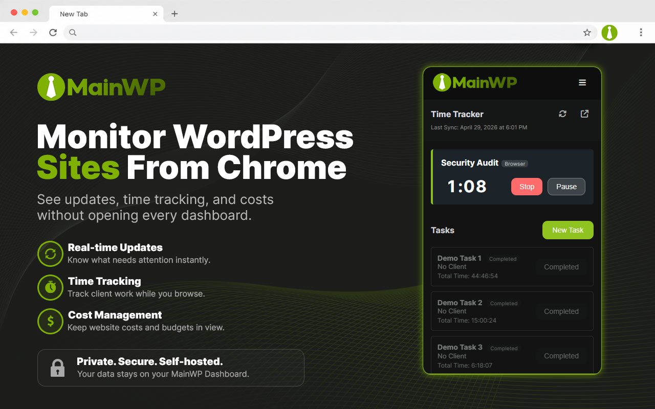
Task: Click 'Real-time Updates' feature title
Action: coord(115,247)
